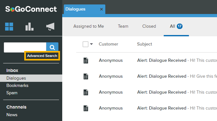This screenshot has height=121, width=217.
Task: Select Bookmarks in the sidebar
Action: coord(18,86)
